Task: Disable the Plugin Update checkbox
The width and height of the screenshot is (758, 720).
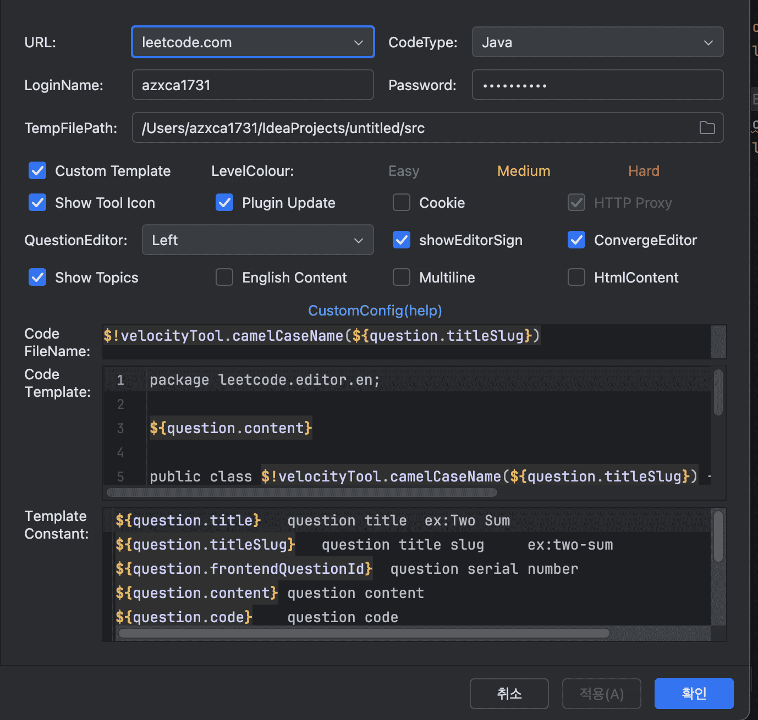Action: coord(224,203)
